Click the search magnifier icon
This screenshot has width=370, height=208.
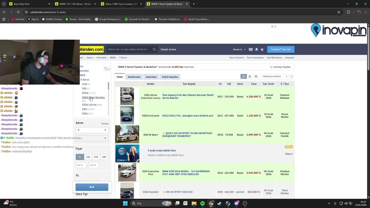pyautogui.click(x=154, y=49)
